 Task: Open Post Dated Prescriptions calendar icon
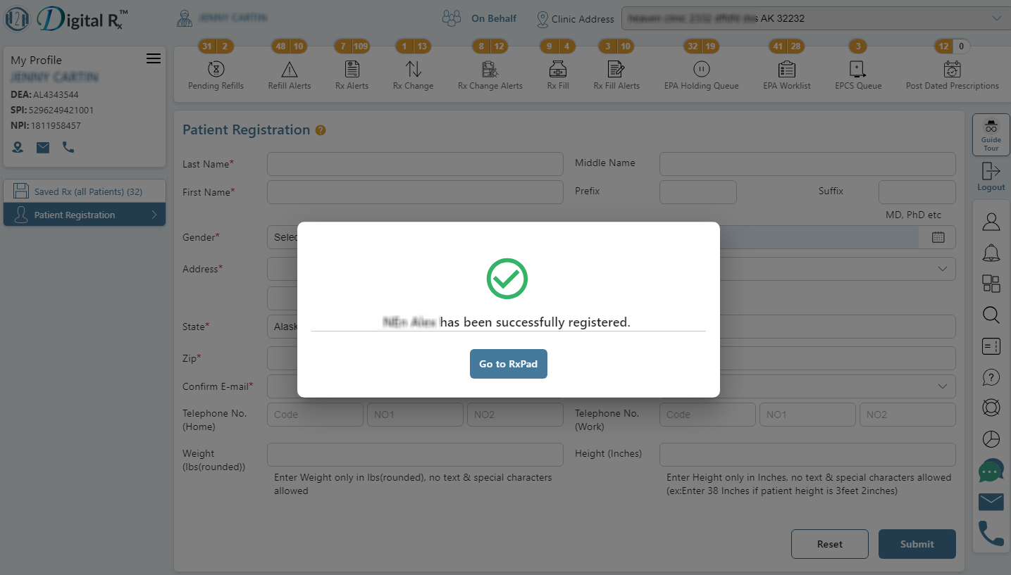click(952, 69)
